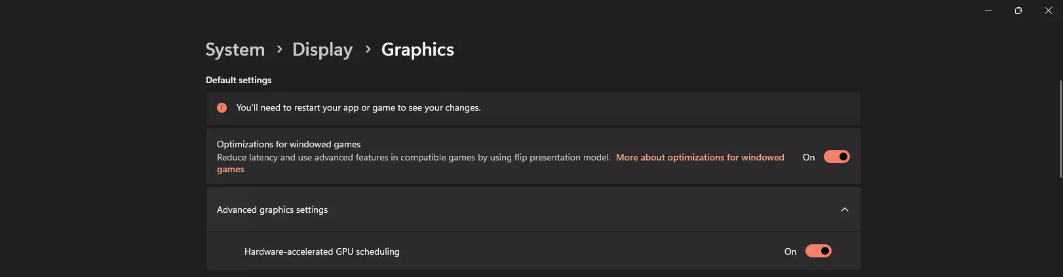Turn off Optimizations for windowed games toggle
Screen dimensions: 1063x277
[x=836, y=157]
